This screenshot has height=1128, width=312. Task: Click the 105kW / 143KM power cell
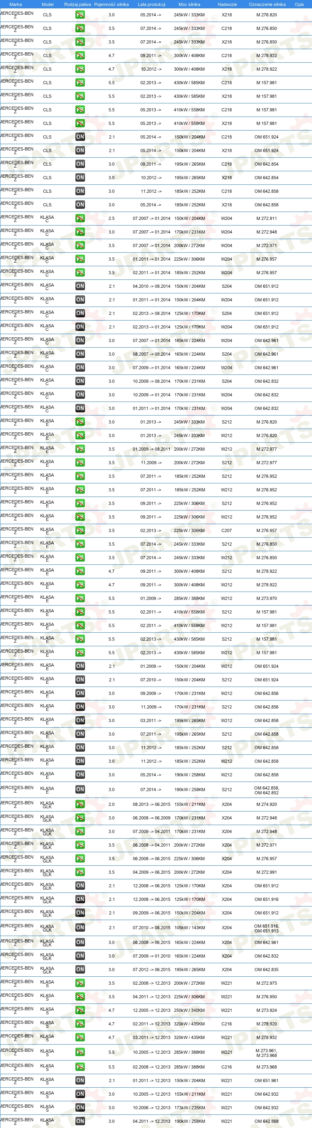pyautogui.click(x=190, y=928)
